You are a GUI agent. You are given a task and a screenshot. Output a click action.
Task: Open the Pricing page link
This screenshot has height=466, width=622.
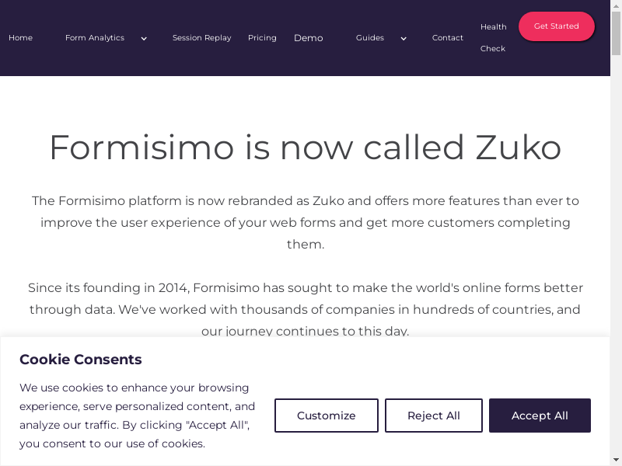(262, 38)
